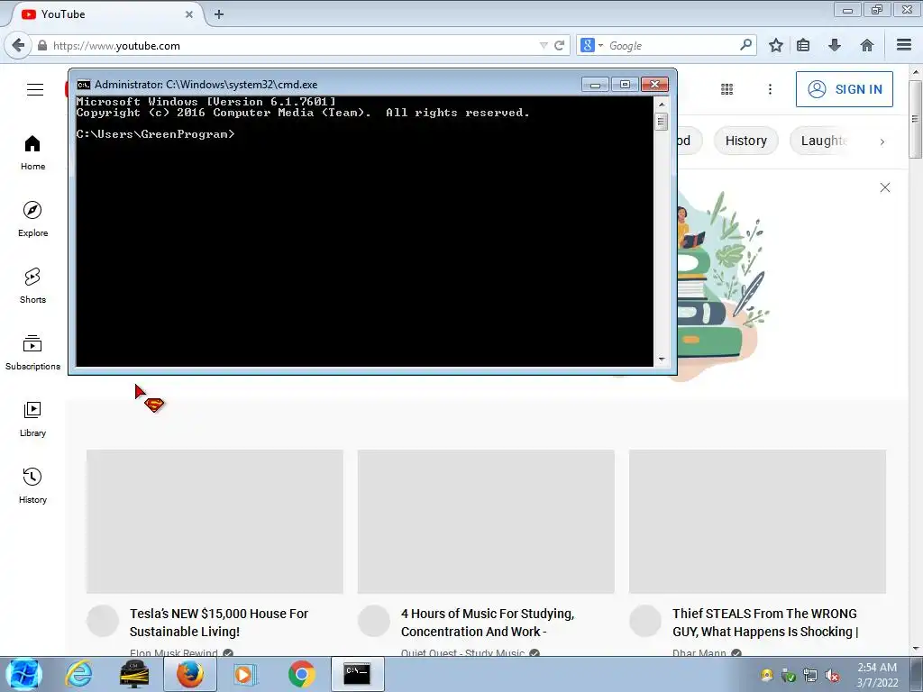Open the bookmarks list icon
The image size is (923, 692).
[803, 45]
